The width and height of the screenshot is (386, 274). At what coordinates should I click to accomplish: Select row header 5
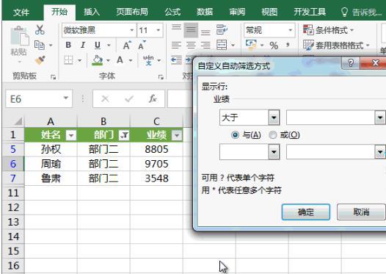12,149
